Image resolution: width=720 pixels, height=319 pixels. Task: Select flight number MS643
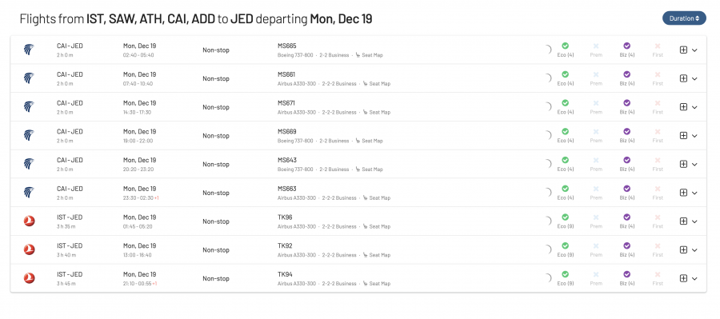287,160
